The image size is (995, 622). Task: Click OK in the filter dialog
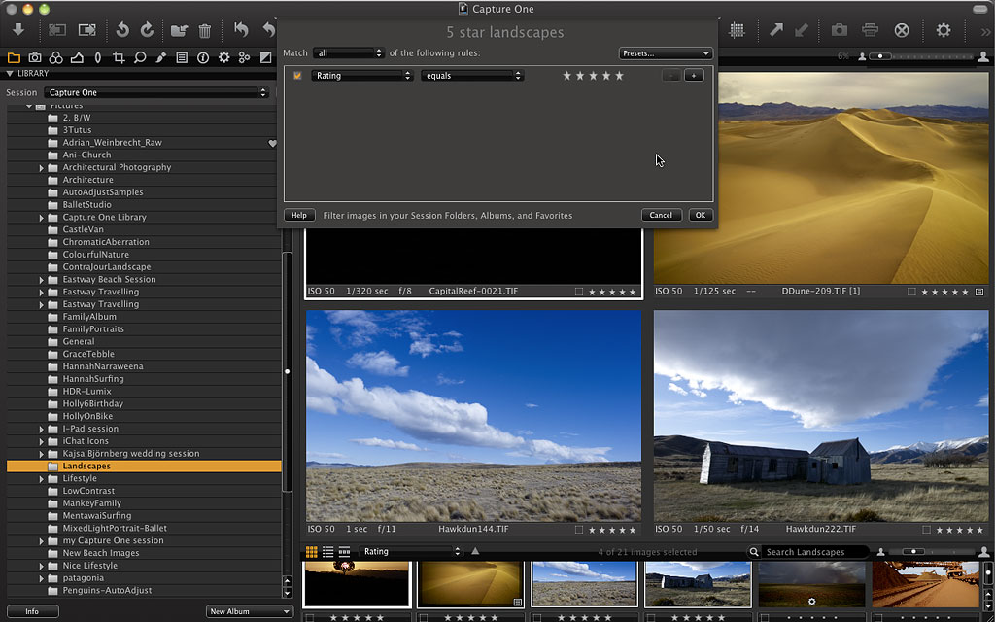tap(700, 215)
